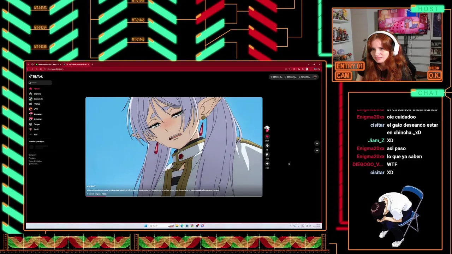The width and height of the screenshot is (452, 254).
Task: Open the browser extensions puzzle icon
Action: click(x=294, y=69)
